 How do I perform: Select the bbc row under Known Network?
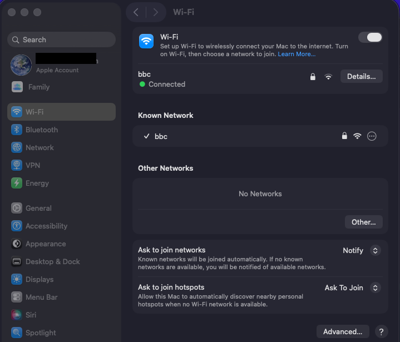(260, 136)
